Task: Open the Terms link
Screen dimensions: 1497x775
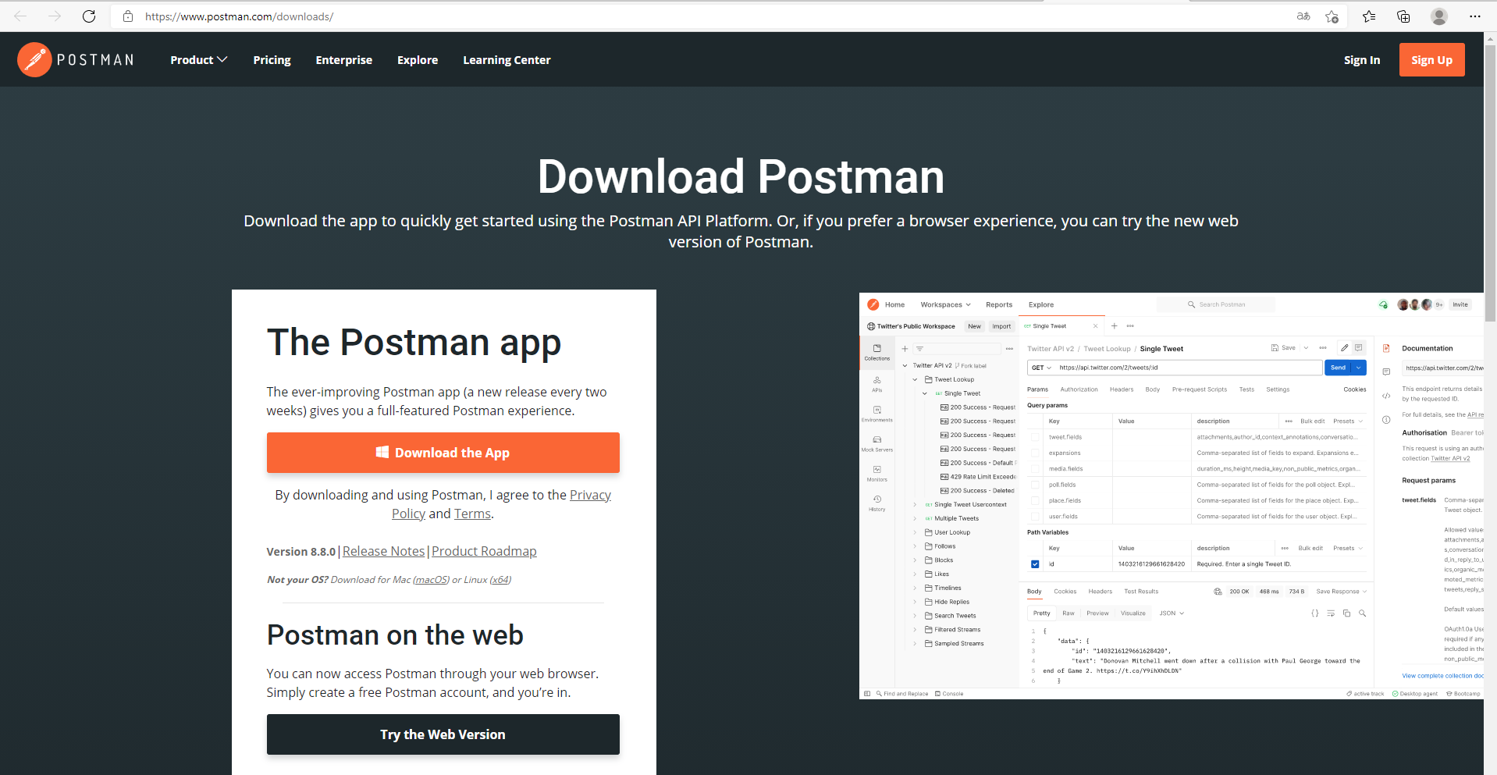Action: (x=472, y=514)
